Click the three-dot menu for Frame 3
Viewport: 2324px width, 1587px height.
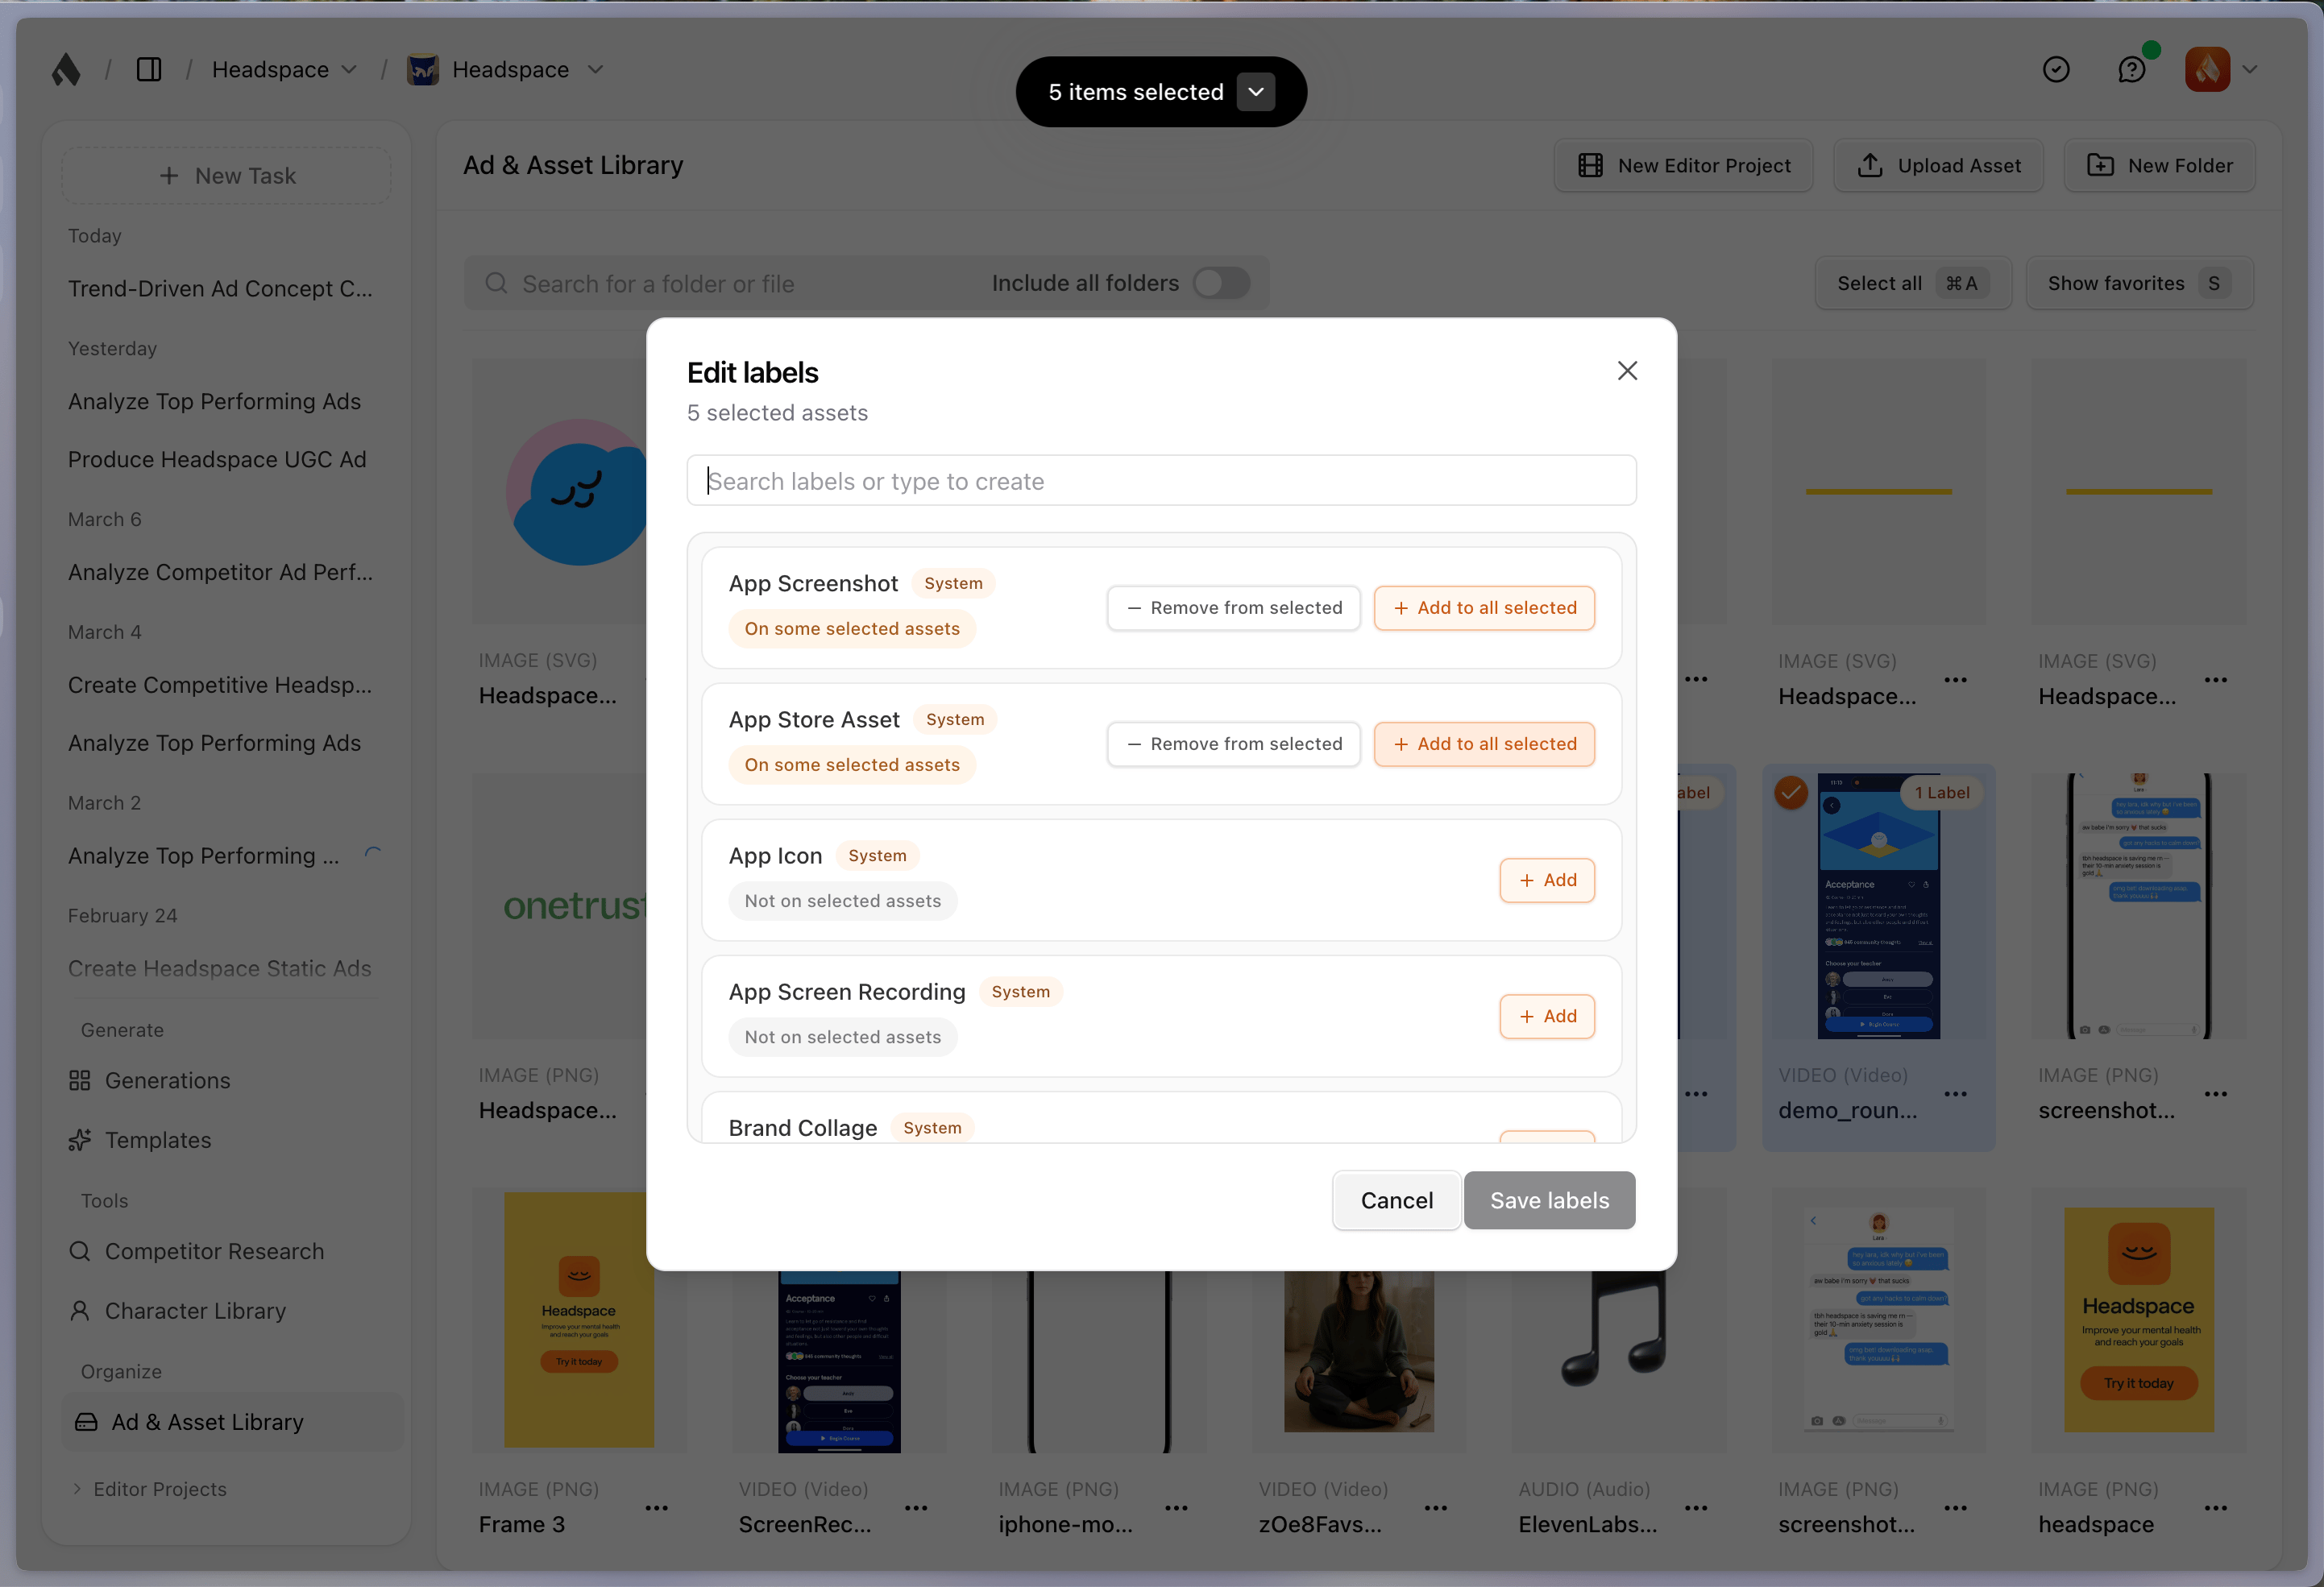(x=656, y=1507)
